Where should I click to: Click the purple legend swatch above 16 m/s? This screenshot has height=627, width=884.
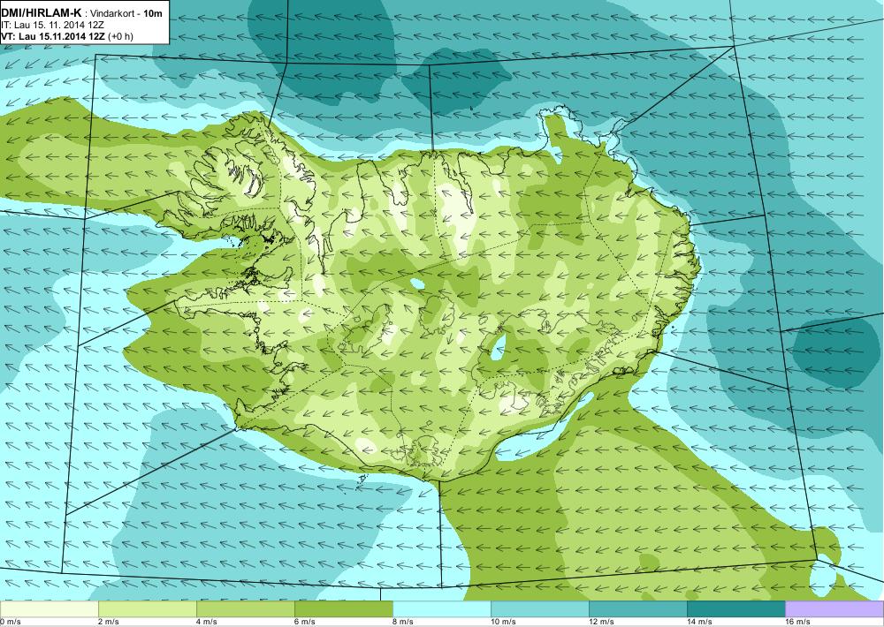coord(834,609)
